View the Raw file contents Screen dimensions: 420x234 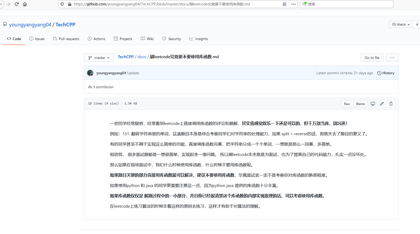(347, 103)
